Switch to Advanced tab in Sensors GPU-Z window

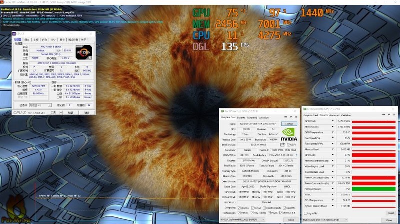coord(334,115)
